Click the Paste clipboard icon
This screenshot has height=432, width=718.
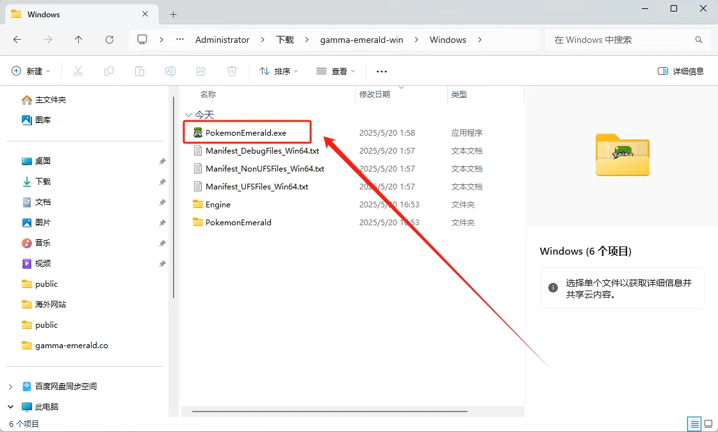[140, 71]
